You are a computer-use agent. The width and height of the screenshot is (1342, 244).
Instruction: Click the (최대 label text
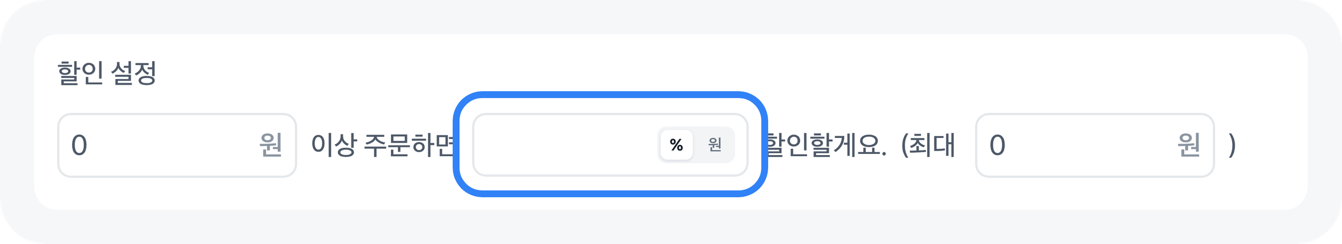(928, 145)
